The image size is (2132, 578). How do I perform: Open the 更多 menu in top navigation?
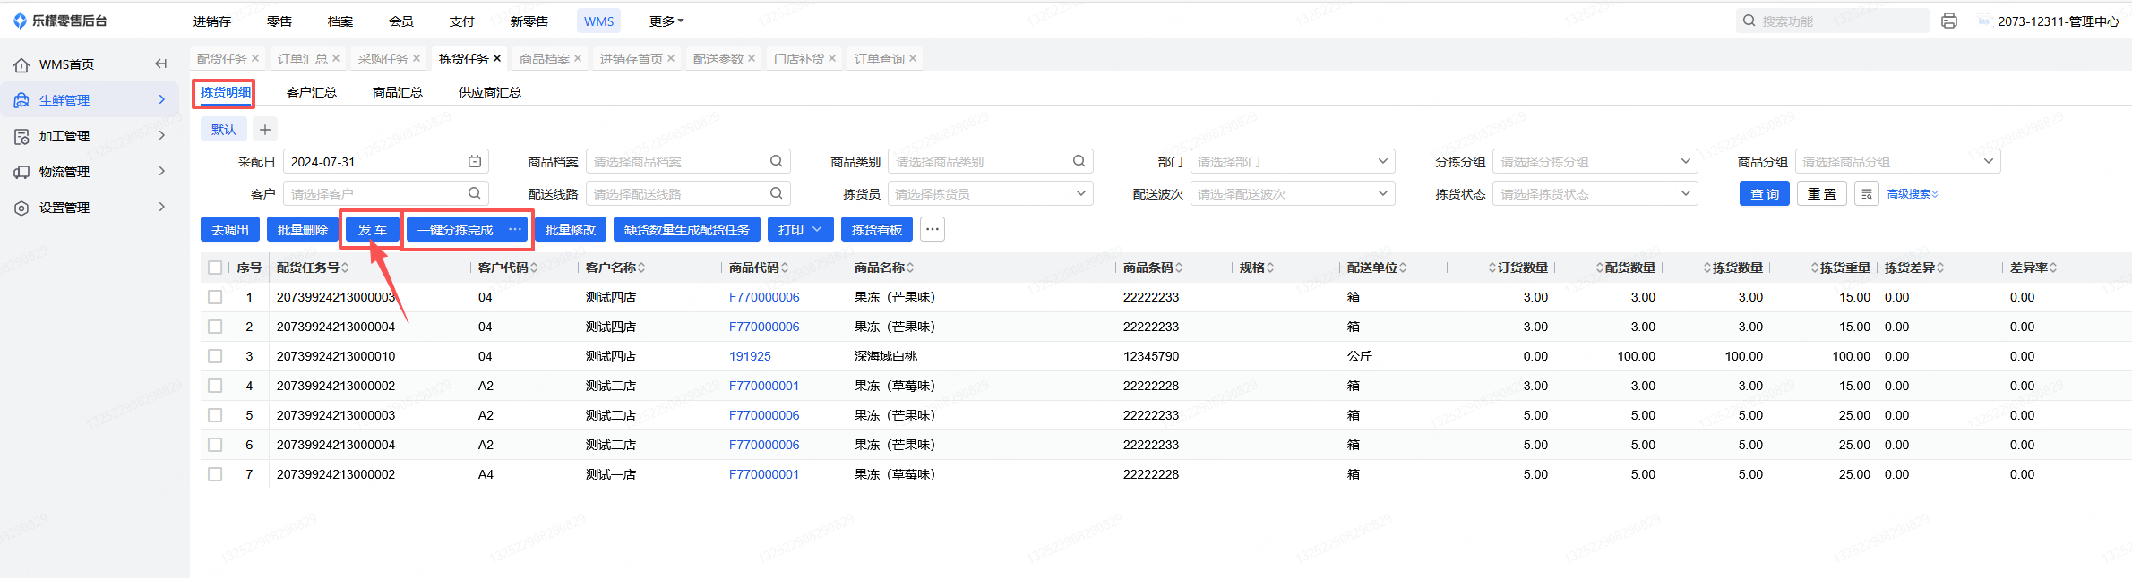(666, 21)
